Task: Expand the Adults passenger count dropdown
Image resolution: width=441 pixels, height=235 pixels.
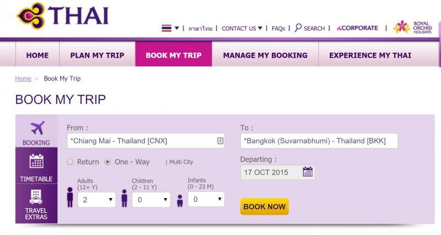Action: click(x=96, y=200)
